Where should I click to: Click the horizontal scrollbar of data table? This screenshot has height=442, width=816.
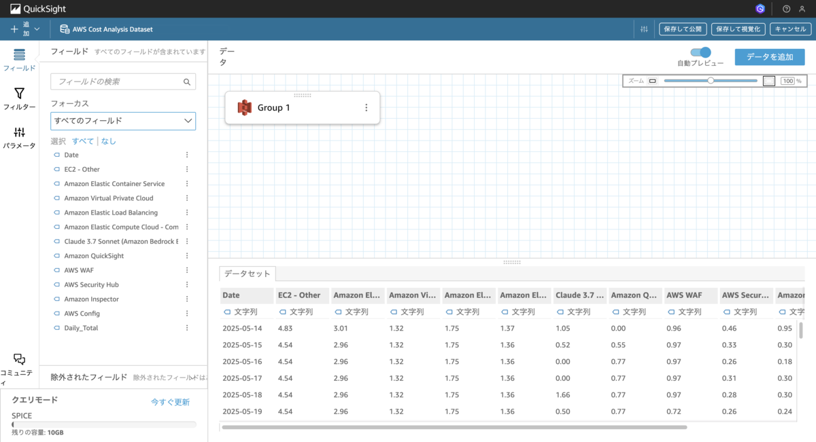(x=454, y=427)
